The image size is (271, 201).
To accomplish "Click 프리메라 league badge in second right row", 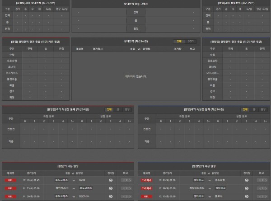I will [x=146, y=188].
